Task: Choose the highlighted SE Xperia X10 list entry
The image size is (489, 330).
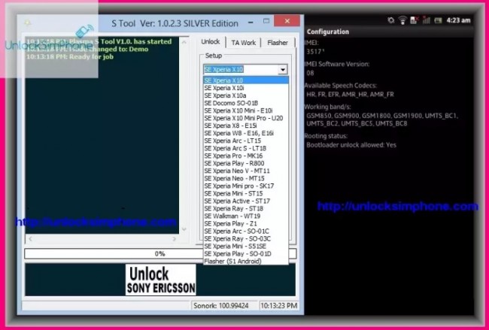Action: point(246,80)
